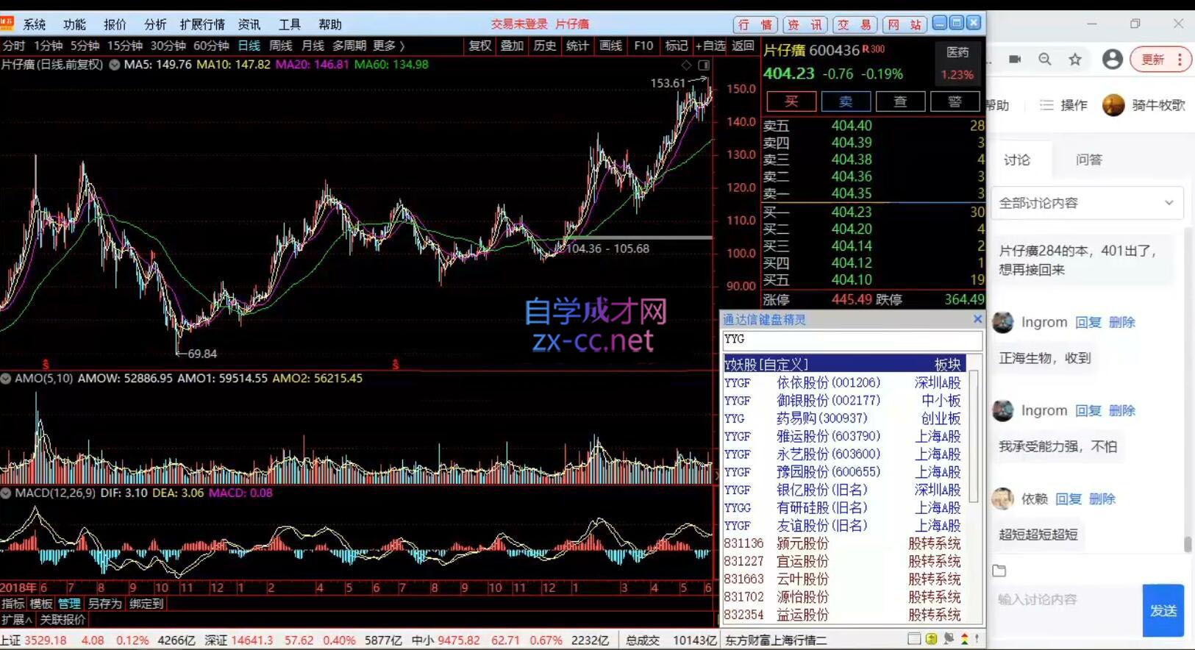The image size is (1195, 650).
Task: Click the 行情 top button
Action: point(755,24)
